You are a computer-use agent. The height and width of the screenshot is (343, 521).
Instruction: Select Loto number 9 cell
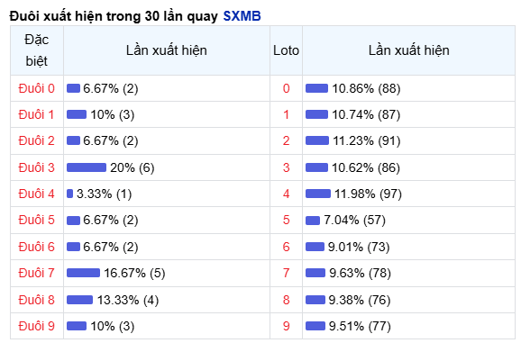[x=286, y=326]
